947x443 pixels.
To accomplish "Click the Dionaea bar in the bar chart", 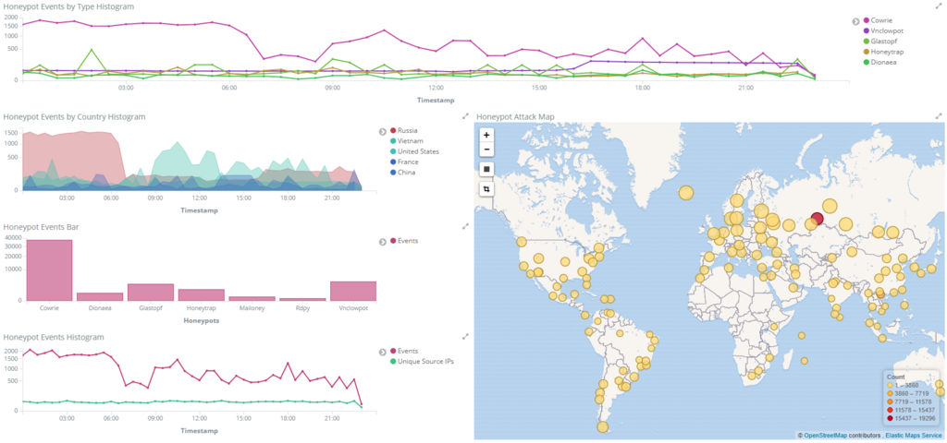I will tap(100, 296).
